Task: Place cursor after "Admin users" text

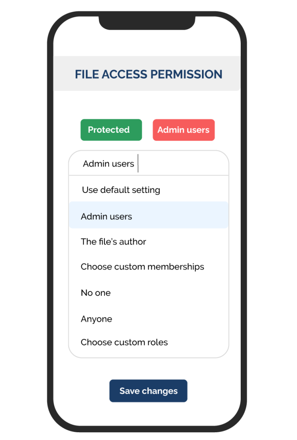Action: click(x=138, y=163)
